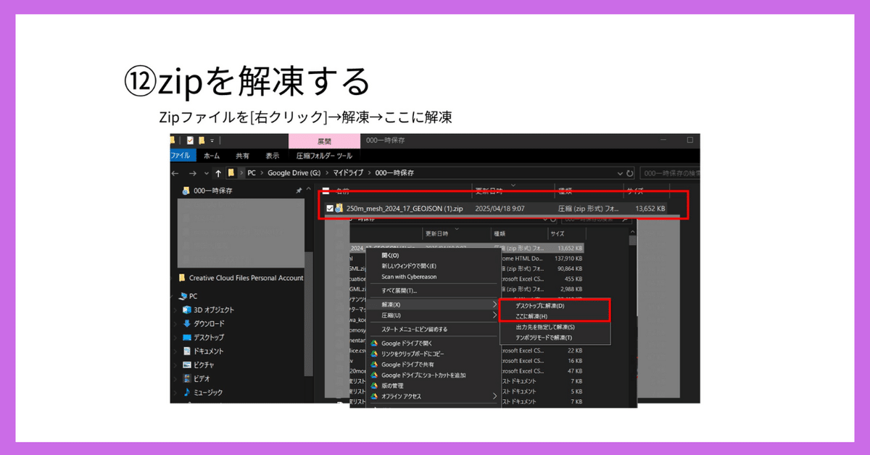Toggle the checkbox on the 250m_mesh zip file

(330, 208)
